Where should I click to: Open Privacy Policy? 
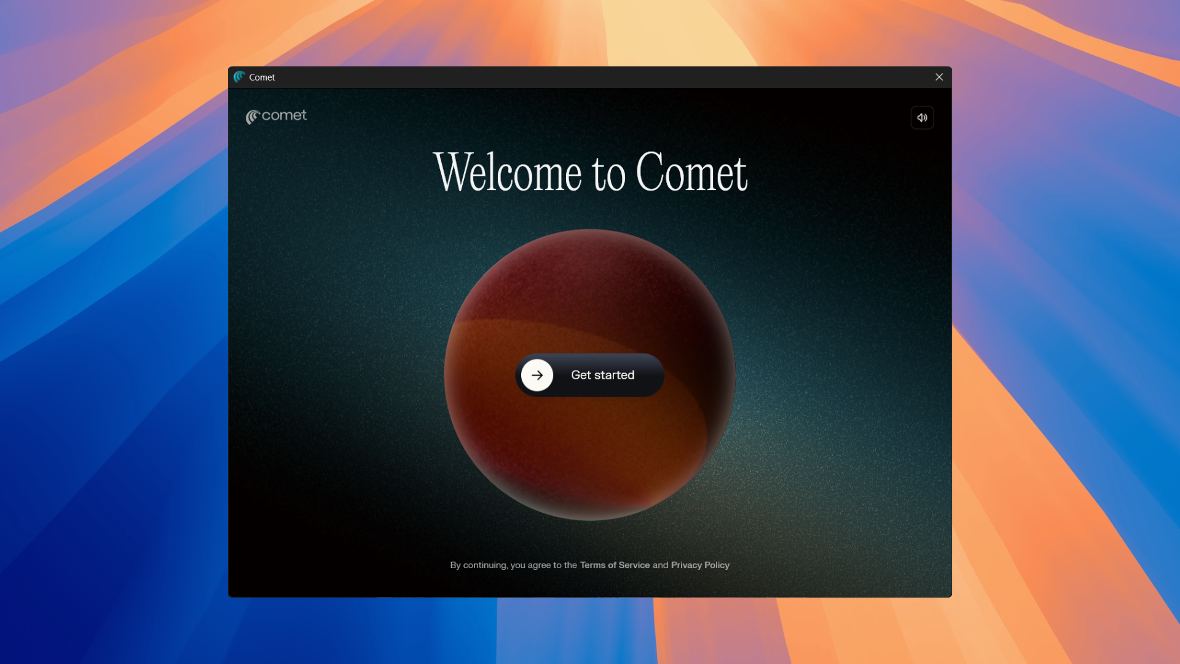[x=699, y=564]
